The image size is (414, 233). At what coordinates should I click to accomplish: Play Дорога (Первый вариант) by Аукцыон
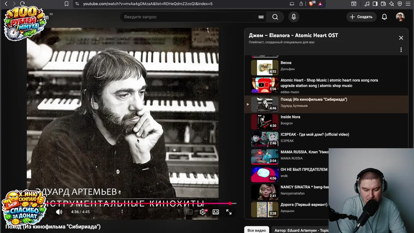(287, 209)
